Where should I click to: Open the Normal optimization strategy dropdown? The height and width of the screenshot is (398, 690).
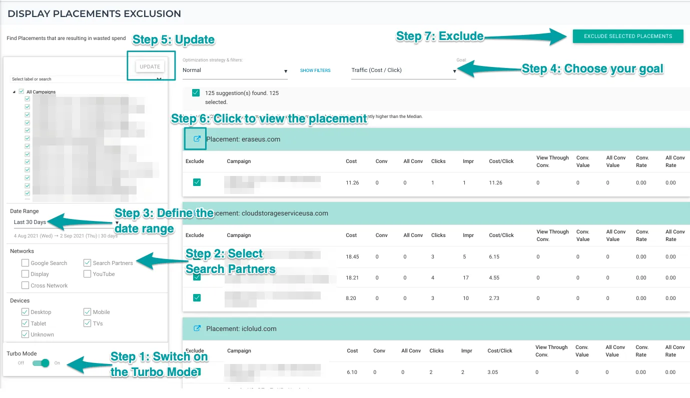(x=235, y=70)
